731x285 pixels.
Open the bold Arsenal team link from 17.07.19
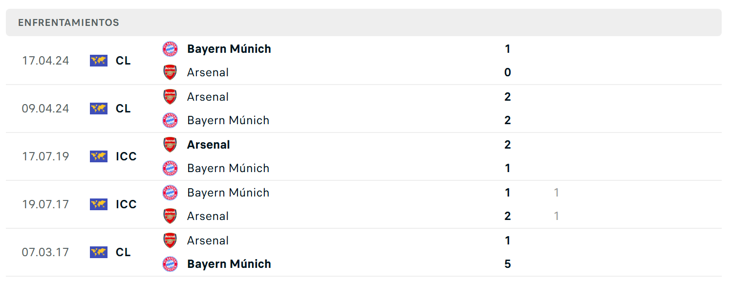click(x=209, y=145)
